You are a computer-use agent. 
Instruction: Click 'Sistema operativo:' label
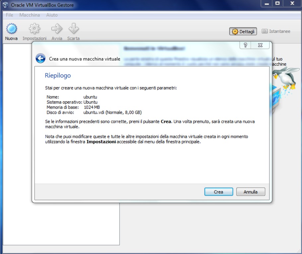pyautogui.click(x=64, y=102)
